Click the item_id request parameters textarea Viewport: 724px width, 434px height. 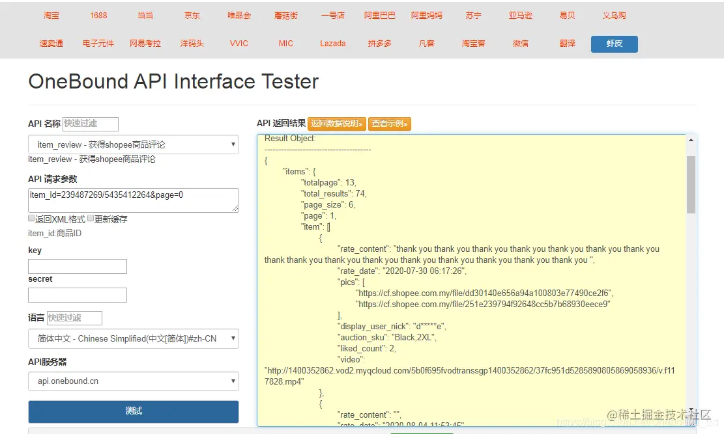(x=134, y=200)
